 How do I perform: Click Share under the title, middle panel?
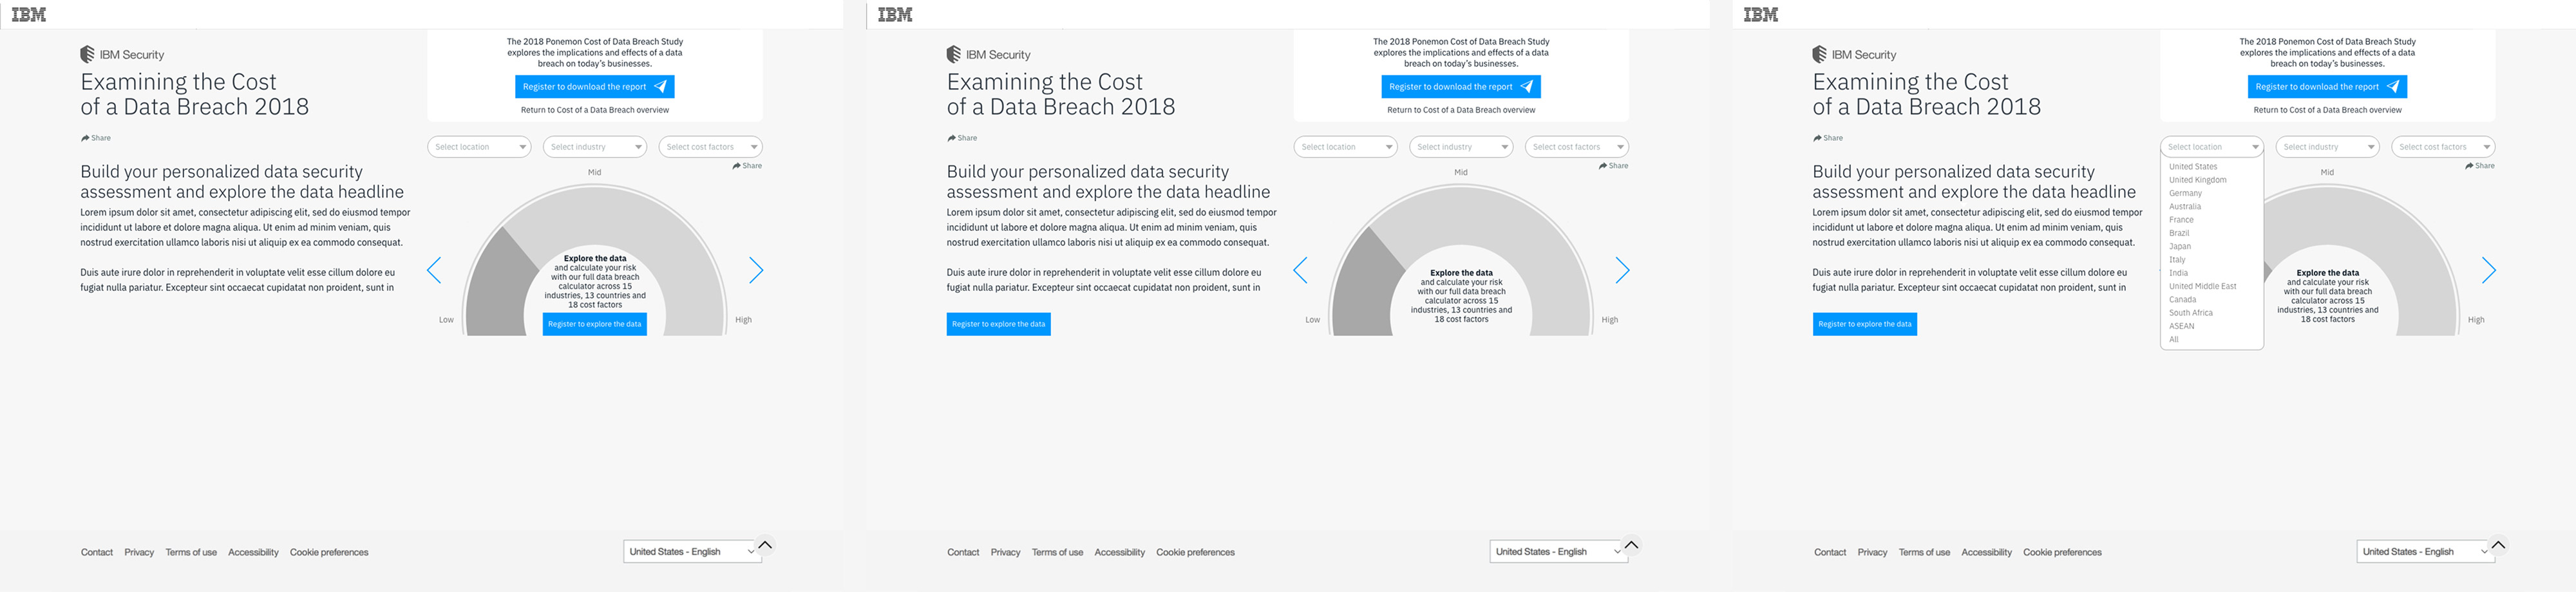[962, 138]
